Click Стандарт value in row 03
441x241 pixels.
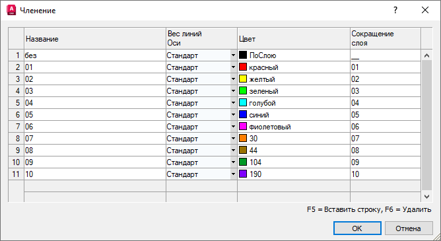point(182,91)
